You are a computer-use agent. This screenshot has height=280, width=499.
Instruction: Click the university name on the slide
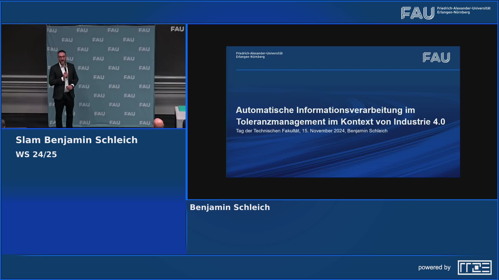259,55
